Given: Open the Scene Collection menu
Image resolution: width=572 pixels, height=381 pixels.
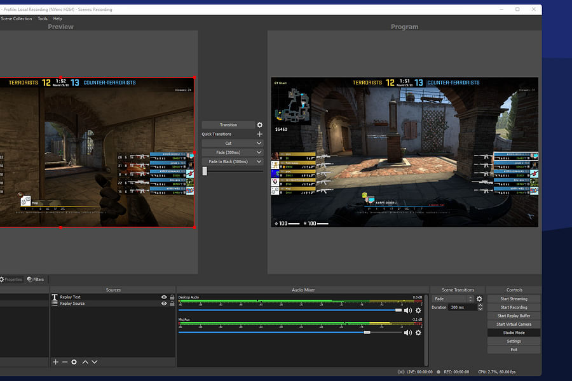Looking at the screenshot, I should [x=17, y=18].
